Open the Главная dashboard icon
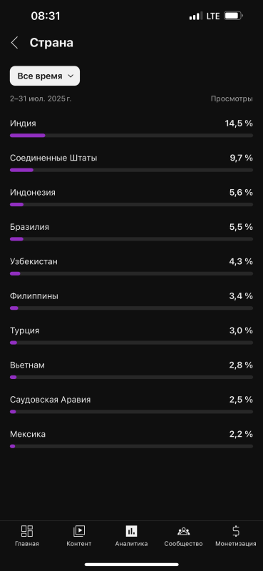 [27, 531]
